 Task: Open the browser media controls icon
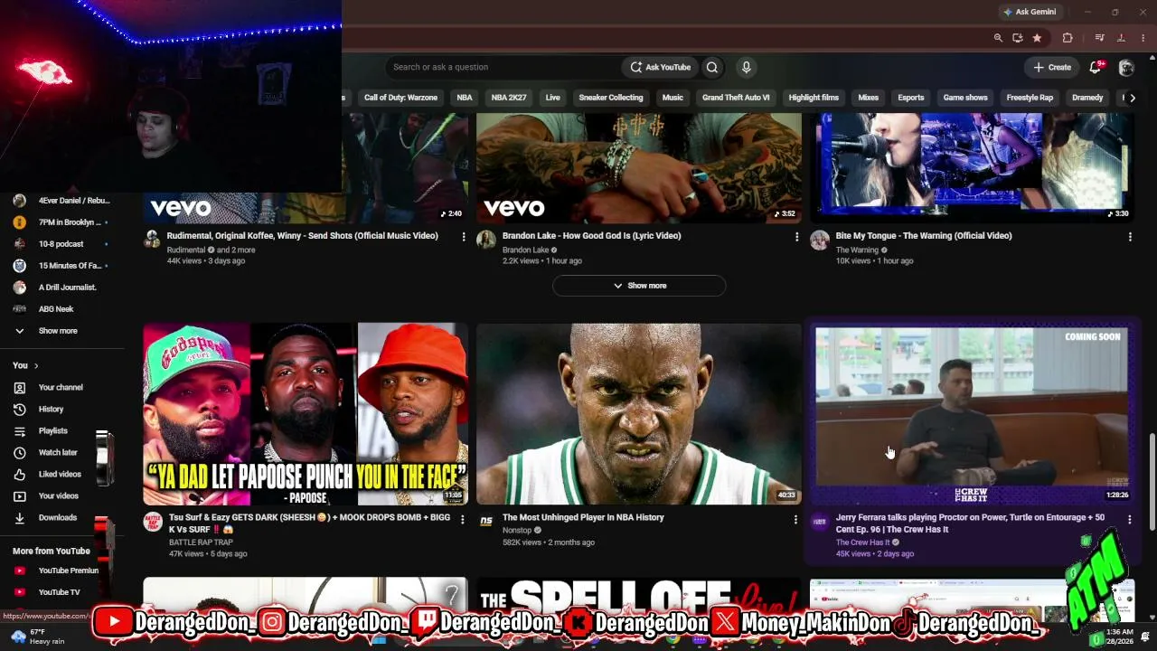coord(1099,38)
